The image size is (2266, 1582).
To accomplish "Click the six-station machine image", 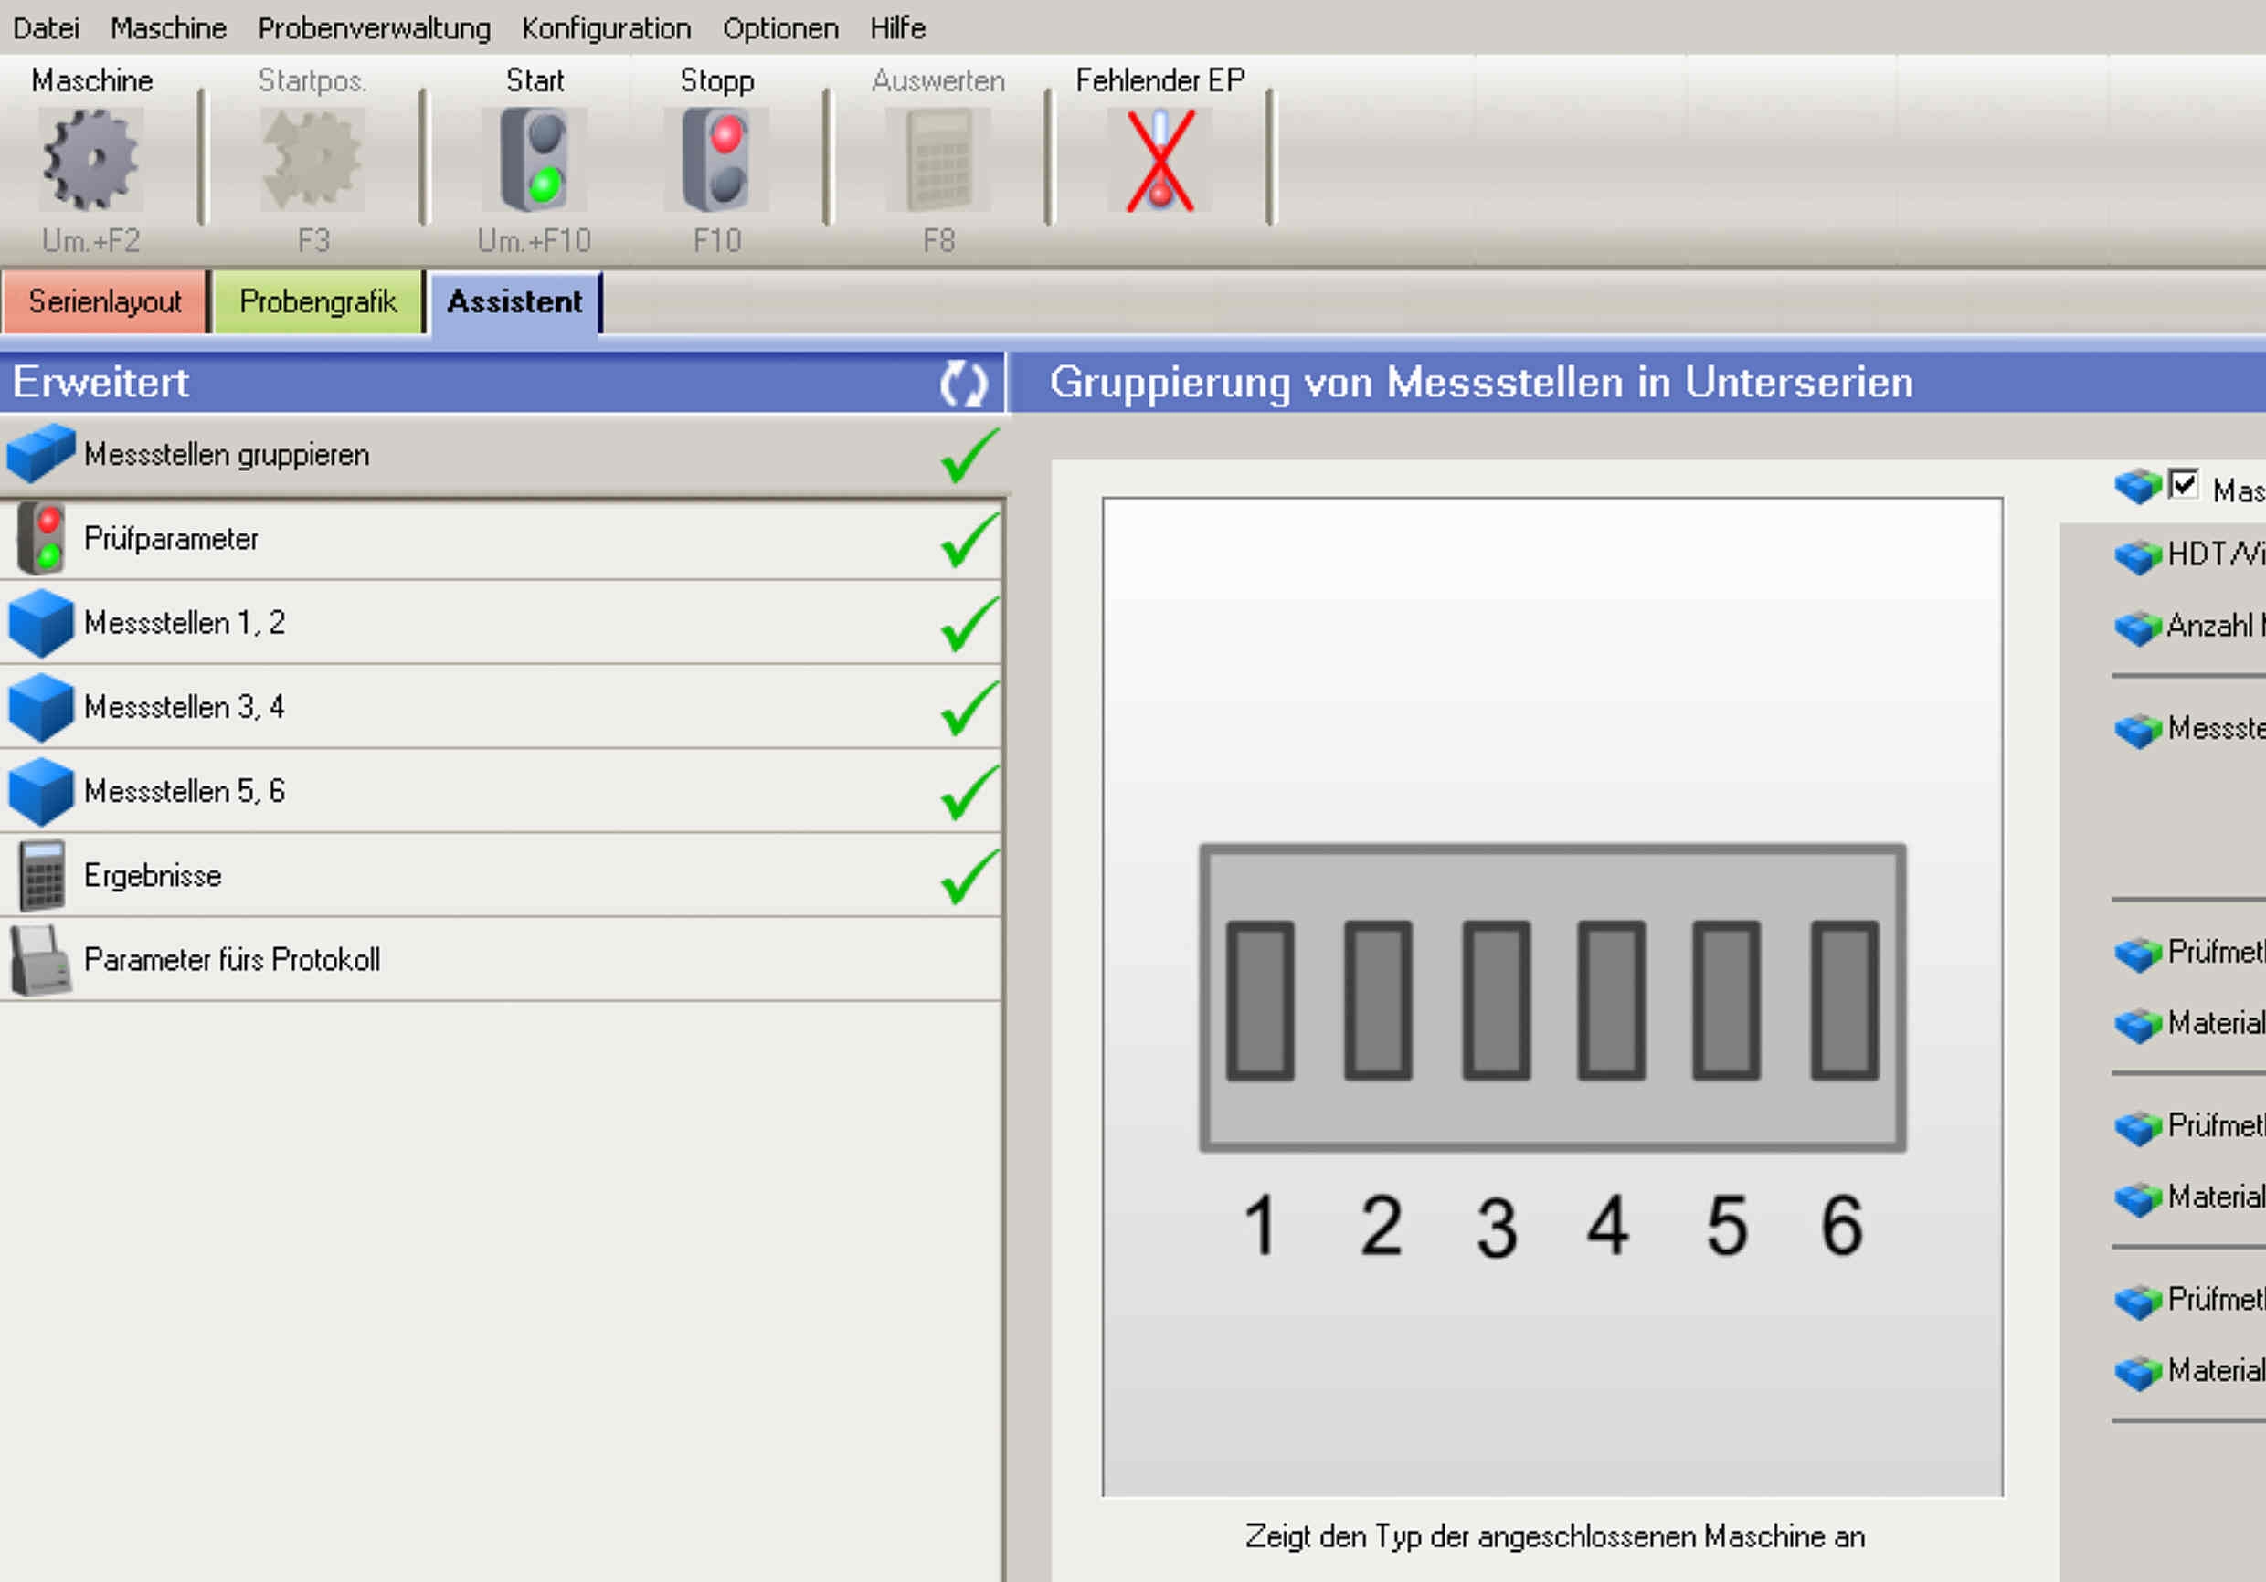I will [1551, 997].
